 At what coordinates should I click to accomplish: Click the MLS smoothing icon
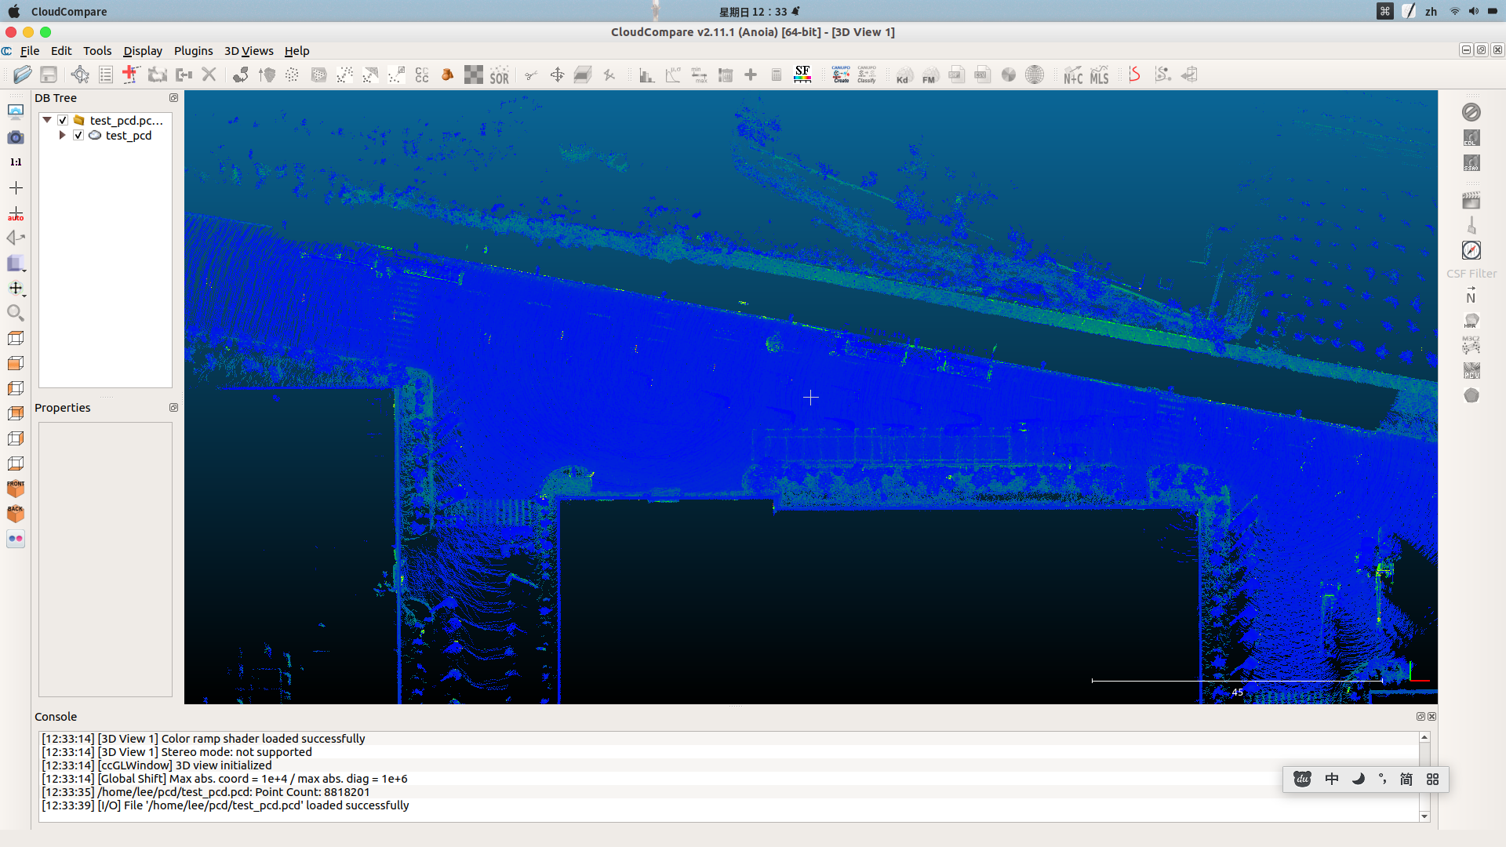point(1099,75)
